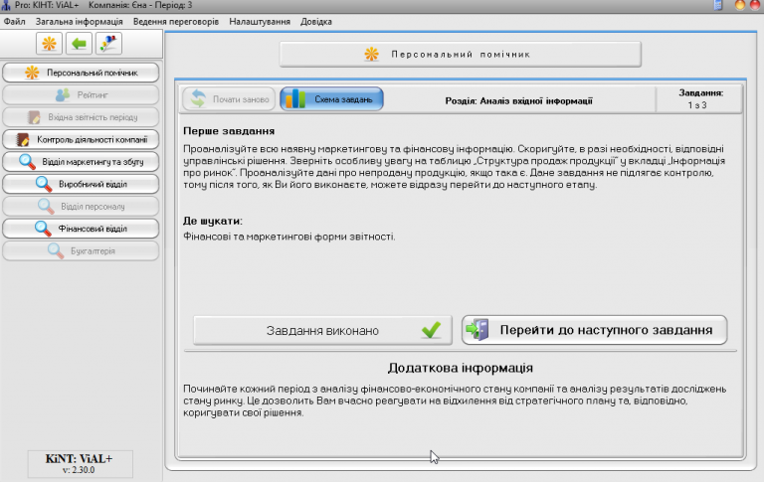764x482 pixels.
Task: Open the Довідка menu
Action: pos(316,22)
